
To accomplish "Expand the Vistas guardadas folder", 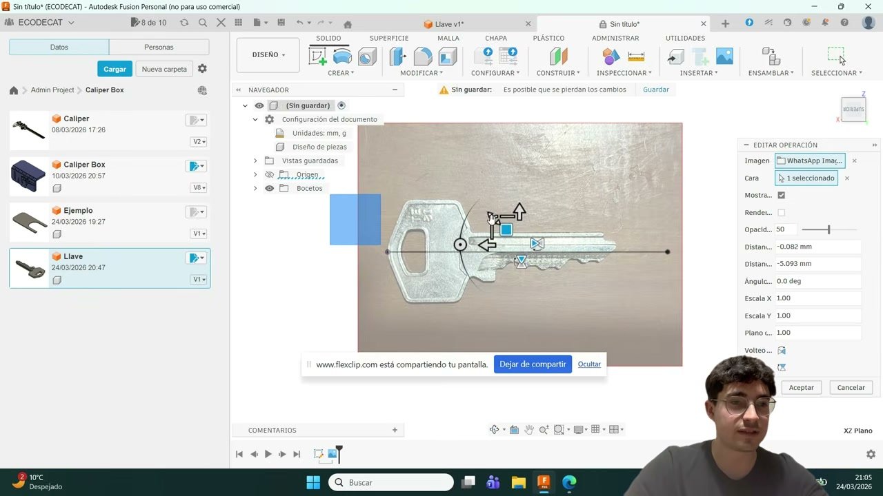I will tap(255, 161).
